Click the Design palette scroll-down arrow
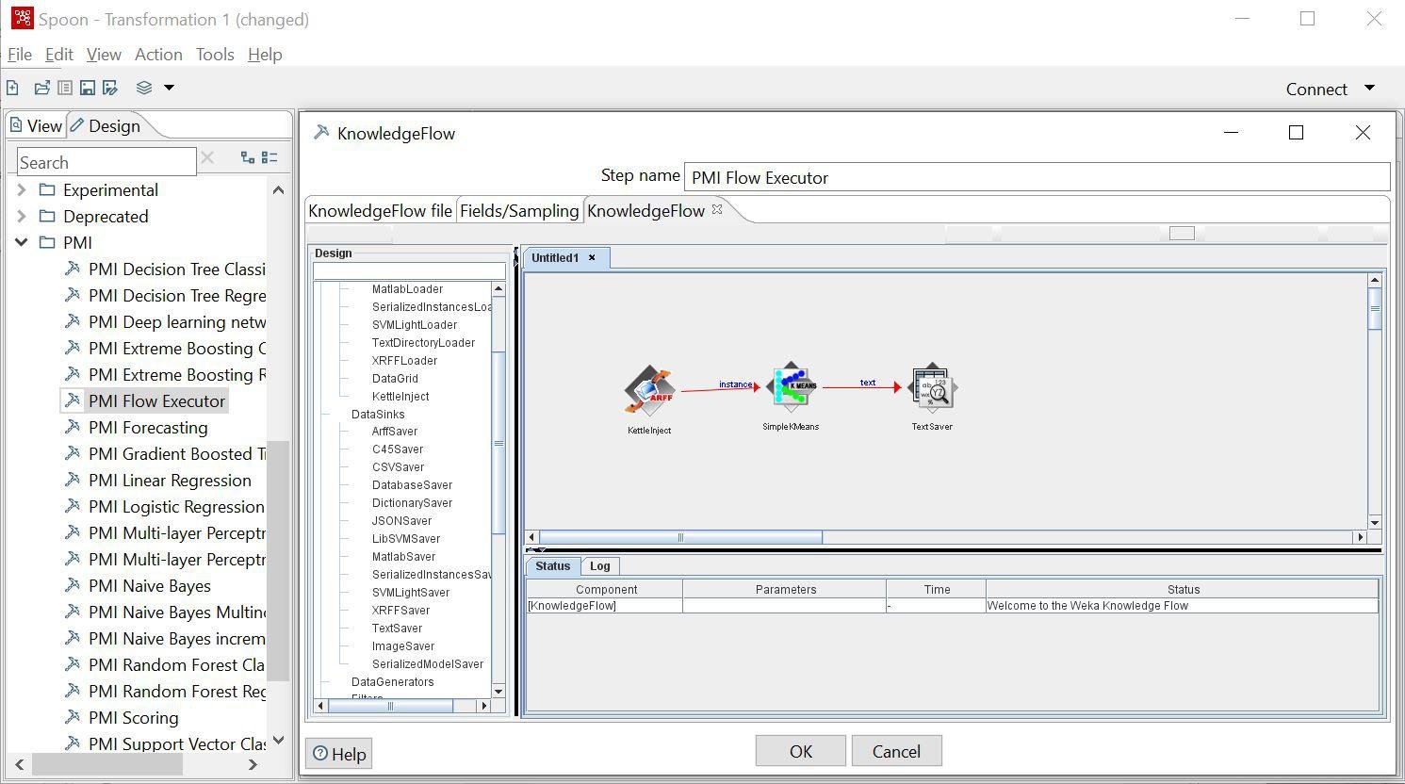 pyautogui.click(x=498, y=691)
